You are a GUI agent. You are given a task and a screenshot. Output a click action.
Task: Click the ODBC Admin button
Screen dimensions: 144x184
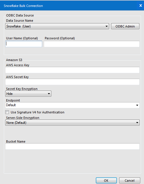[x=125, y=26]
